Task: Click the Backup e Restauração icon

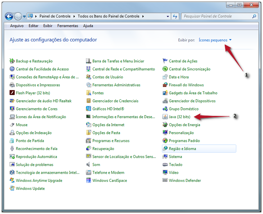Action: coord(12,61)
